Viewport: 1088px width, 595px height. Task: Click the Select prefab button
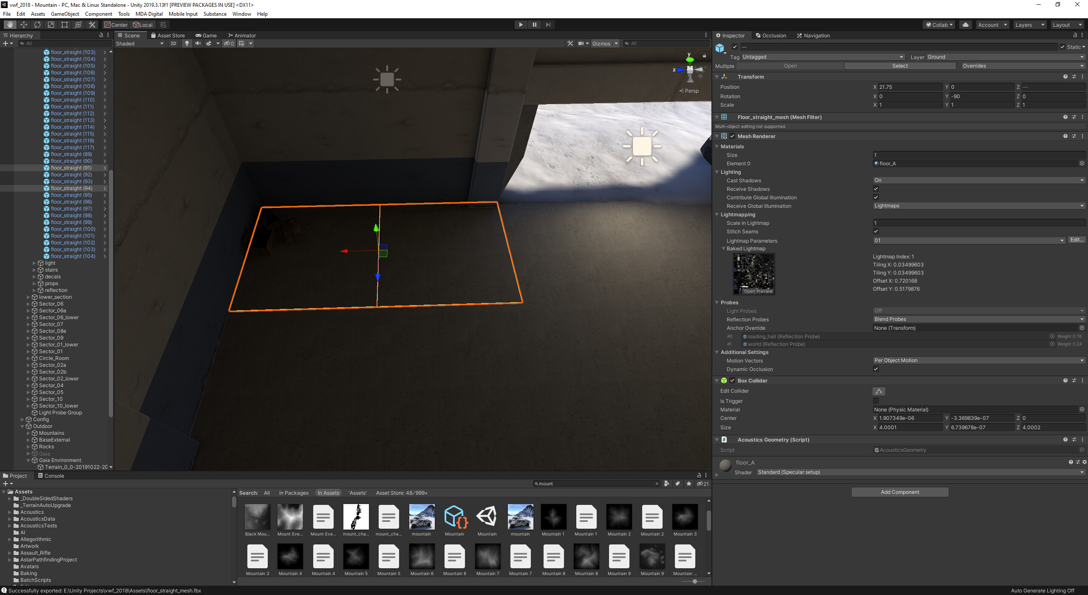pyautogui.click(x=900, y=66)
